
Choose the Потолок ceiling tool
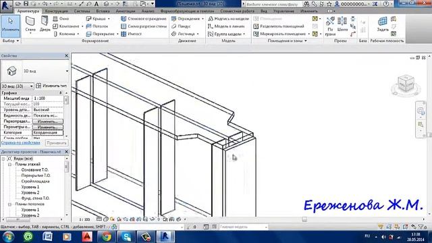(x=97, y=26)
